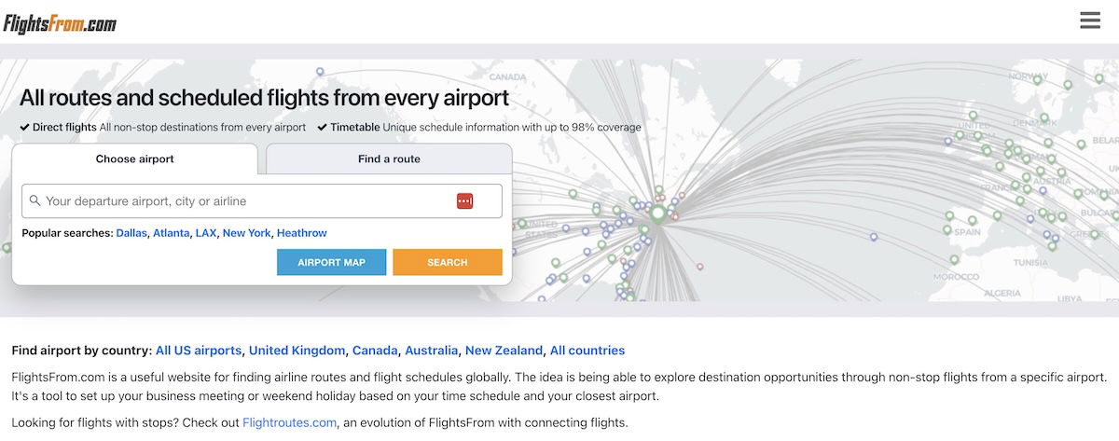This screenshot has width=1119, height=441.
Task: Open the hamburger menu icon
Action: pyautogui.click(x=1090, y=21)
